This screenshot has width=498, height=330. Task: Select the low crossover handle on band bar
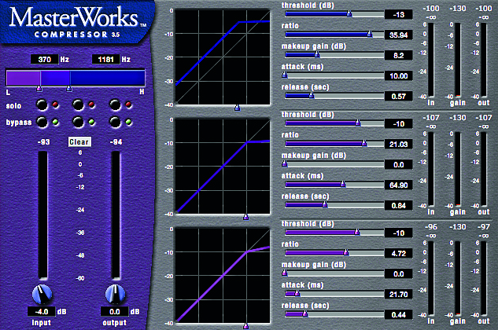39,89
